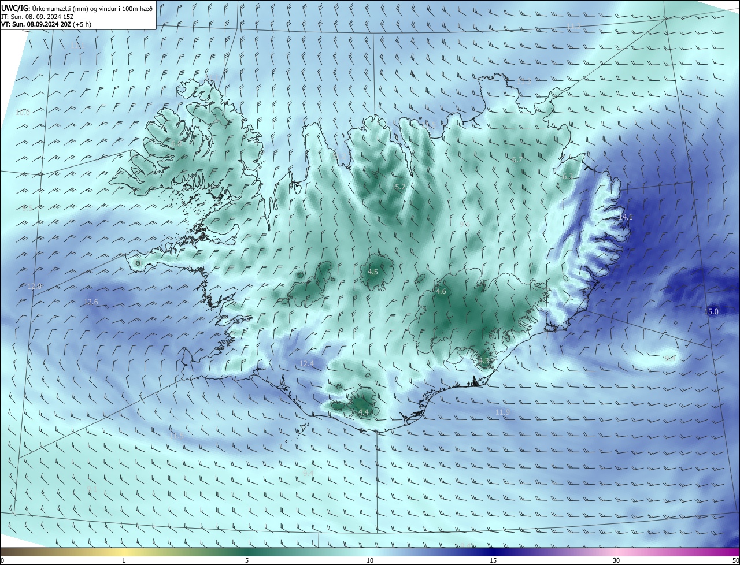Pick the 4.4 value near the south coast

(x=363, y=412)
